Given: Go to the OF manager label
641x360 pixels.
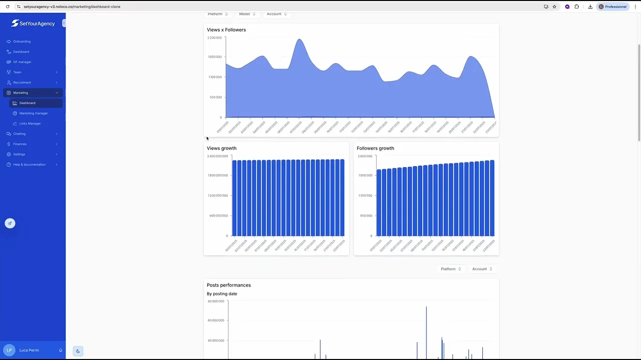Looking at the screenshot, I should point(22,62).
